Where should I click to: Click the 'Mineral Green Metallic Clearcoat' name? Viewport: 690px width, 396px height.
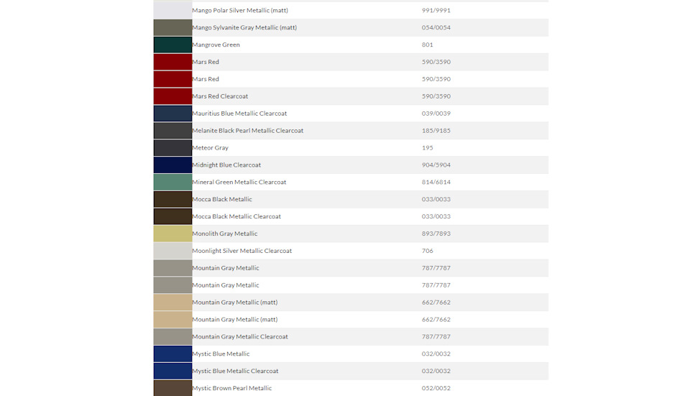[239, 182]
